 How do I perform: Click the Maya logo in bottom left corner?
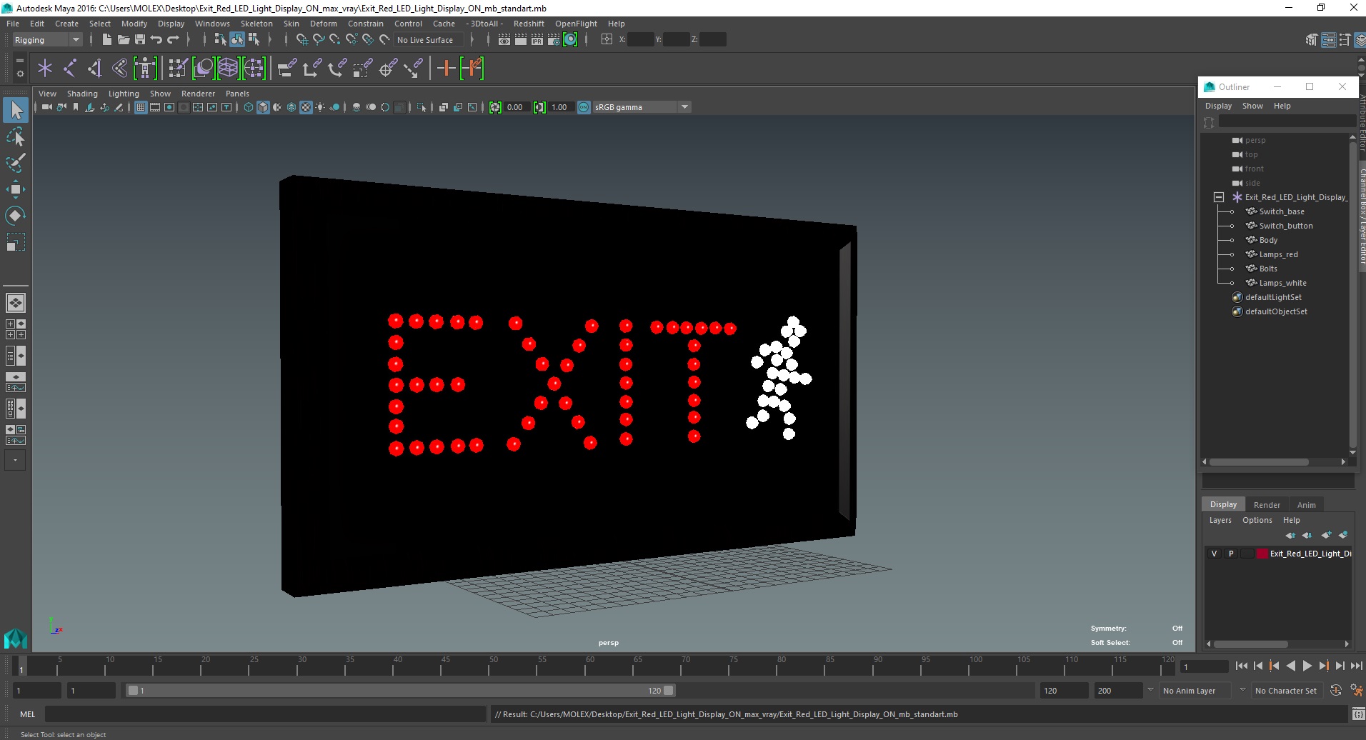[x=16, y=638]
